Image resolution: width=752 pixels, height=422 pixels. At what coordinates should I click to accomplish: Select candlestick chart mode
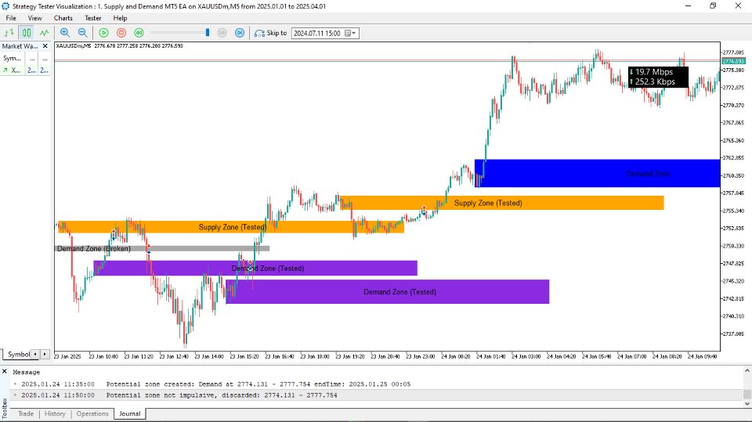point(27,33)
